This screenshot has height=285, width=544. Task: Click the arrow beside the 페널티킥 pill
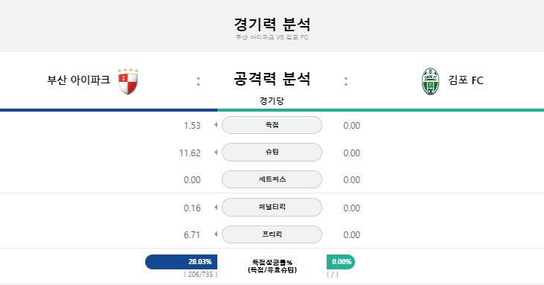pyautogui.click(x=216, y=208)
